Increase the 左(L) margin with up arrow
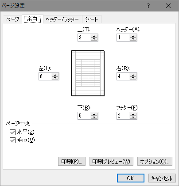 tap(55, 75)
